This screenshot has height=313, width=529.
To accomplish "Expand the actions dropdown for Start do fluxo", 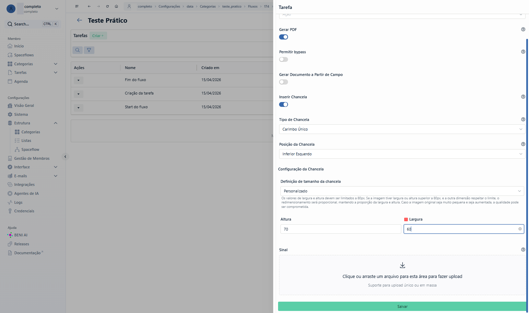I will tap(78, 108).
